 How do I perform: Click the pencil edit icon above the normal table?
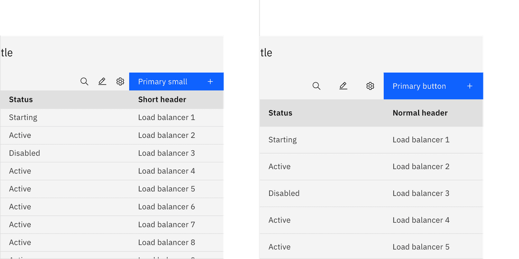tap(343, 86)
